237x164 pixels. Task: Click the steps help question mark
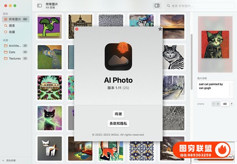point(231,104)
